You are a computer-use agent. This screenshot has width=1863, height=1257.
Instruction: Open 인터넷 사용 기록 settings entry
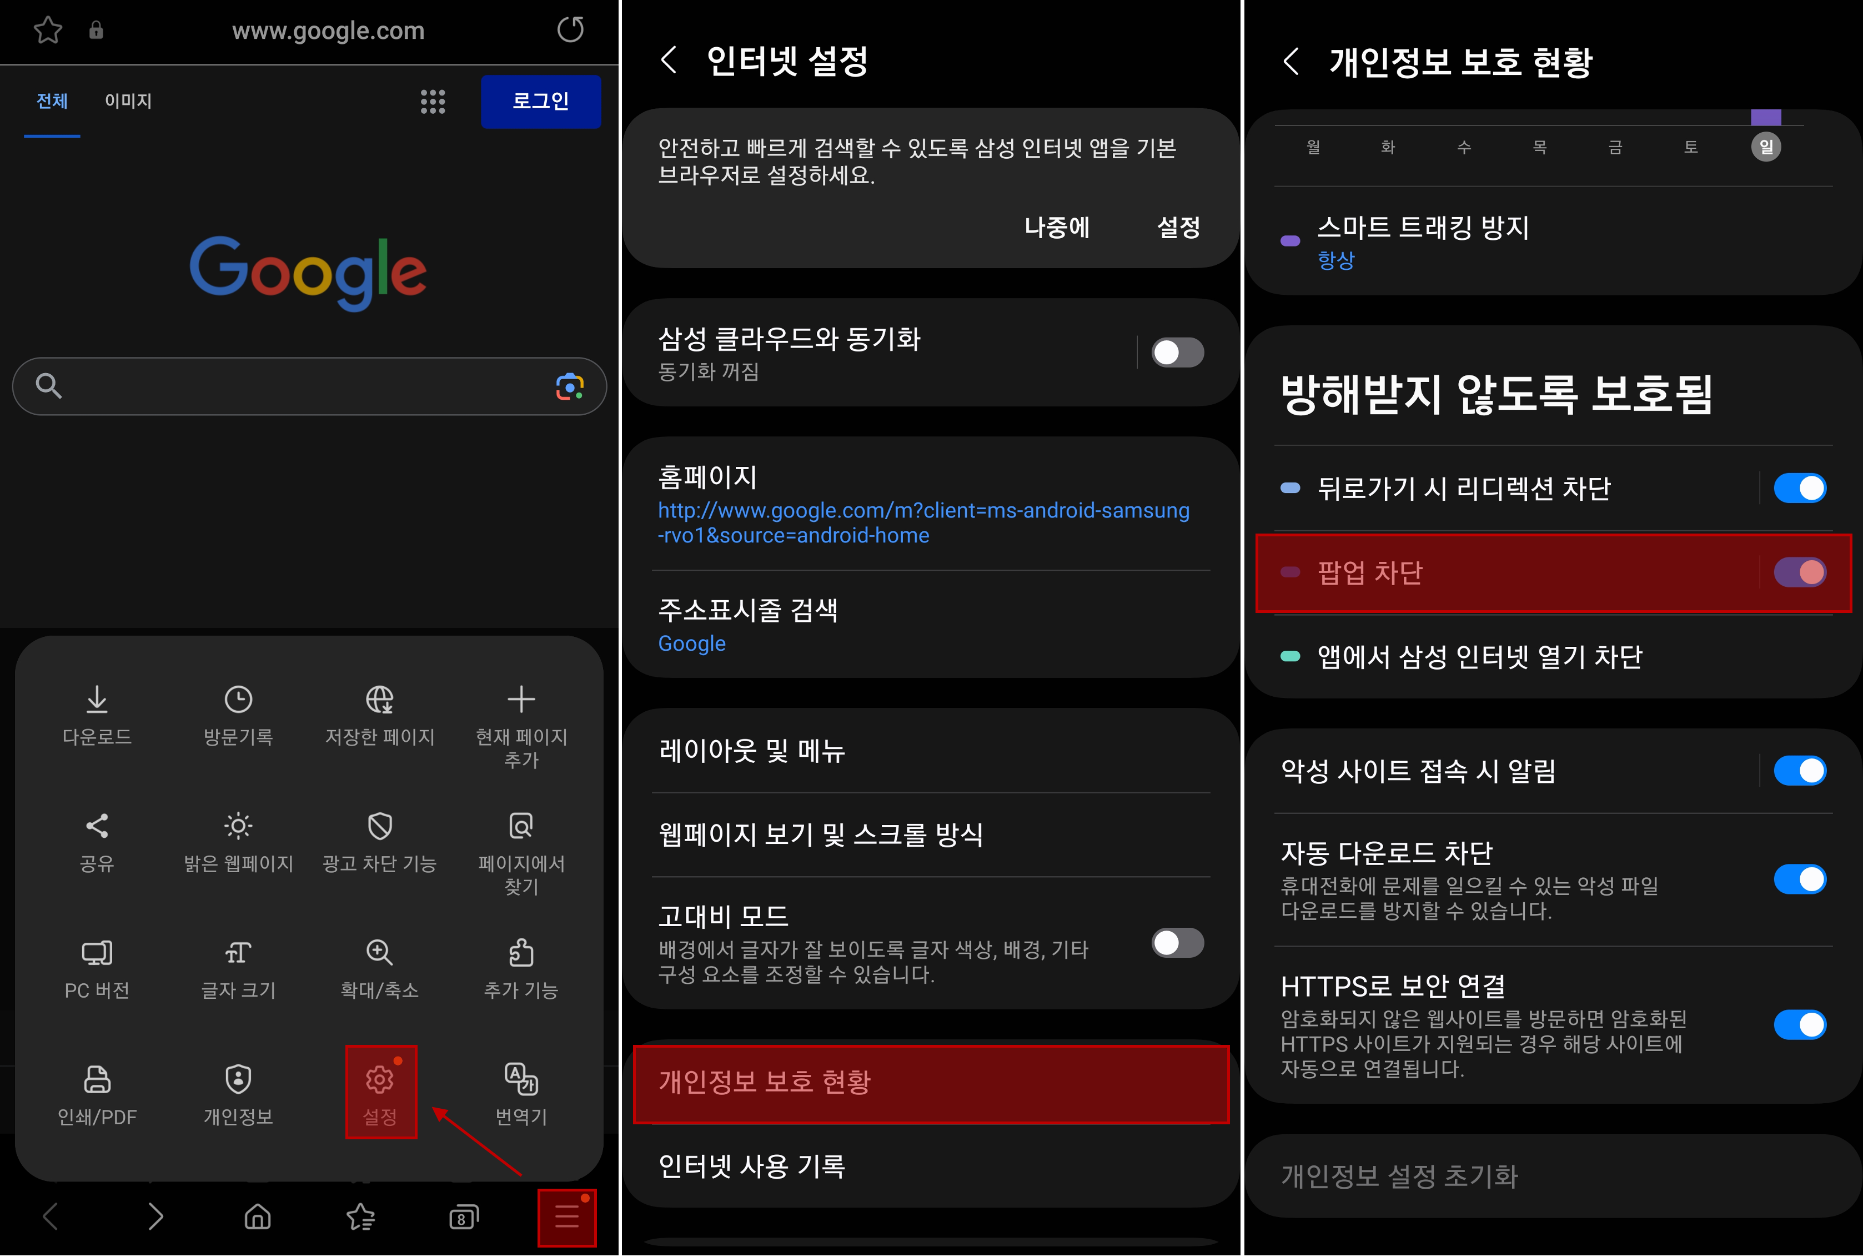click(x=930, y=1167)
